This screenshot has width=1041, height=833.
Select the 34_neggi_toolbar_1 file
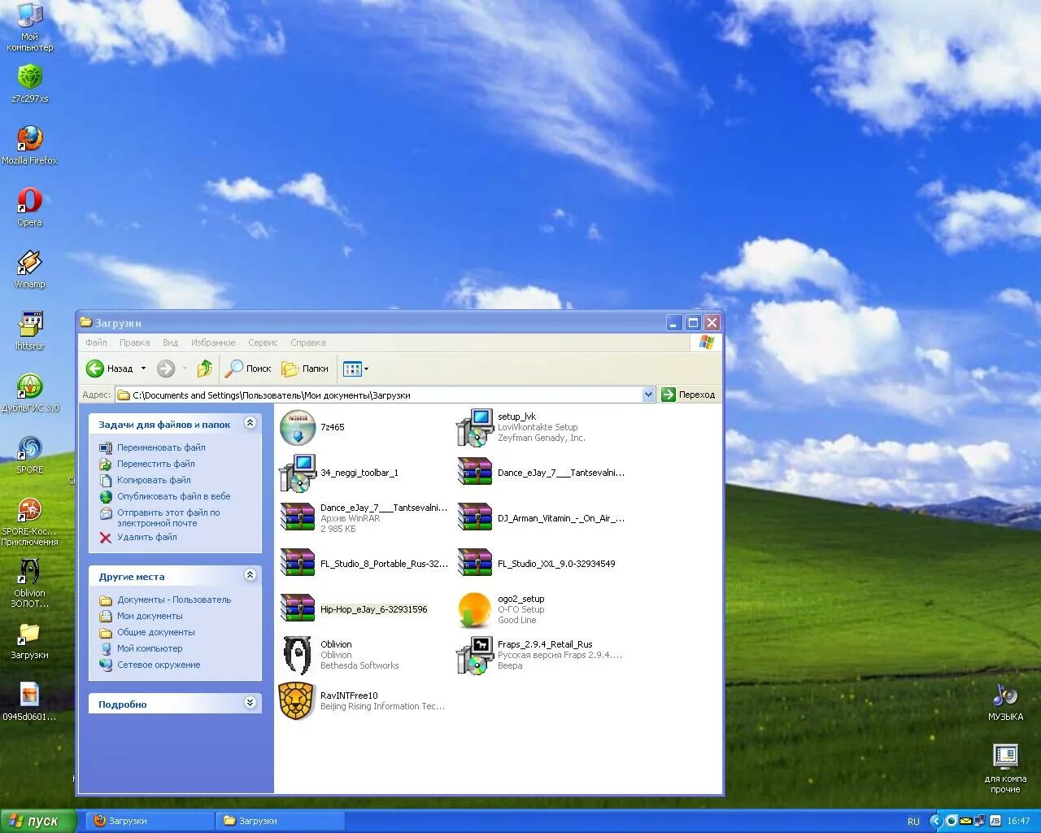[339, 473]
